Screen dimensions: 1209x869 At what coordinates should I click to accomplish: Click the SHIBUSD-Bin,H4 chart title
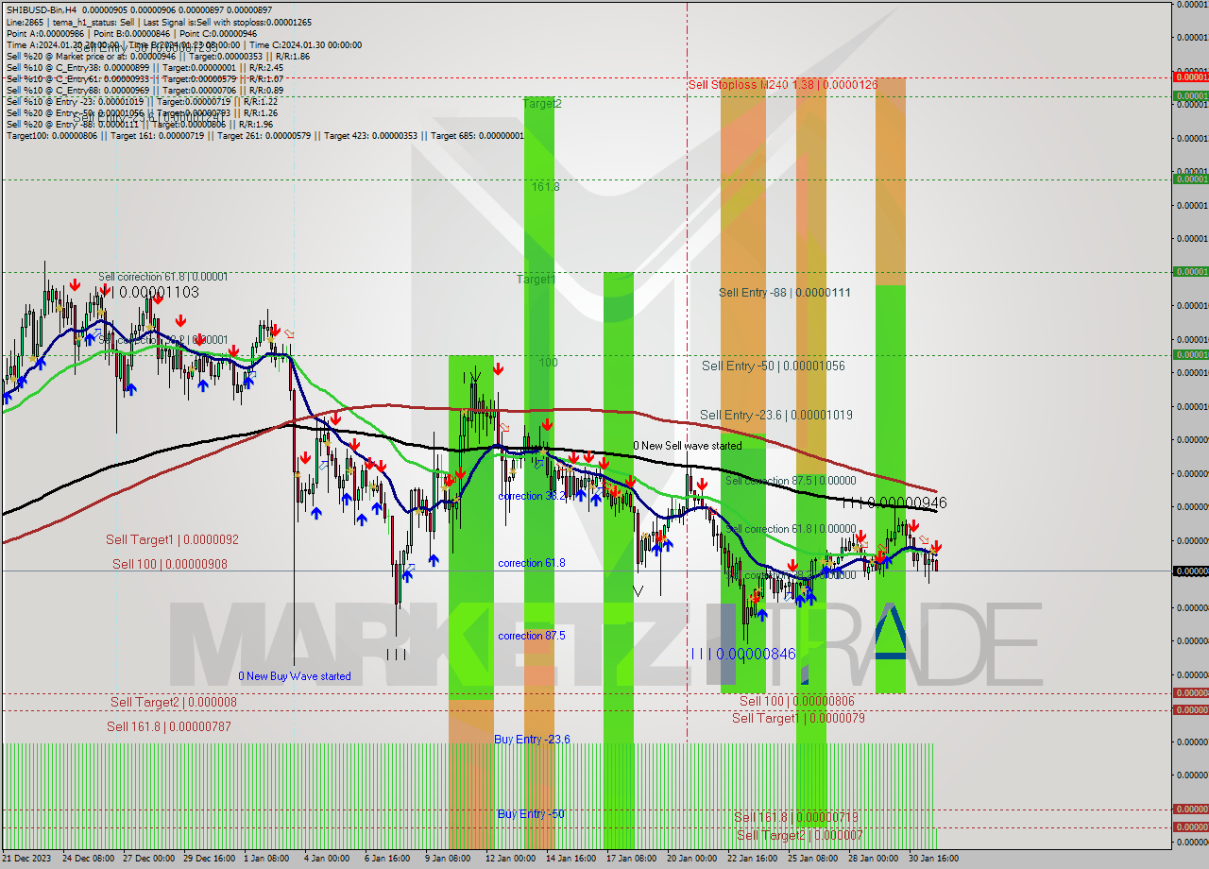click(42, 9)
